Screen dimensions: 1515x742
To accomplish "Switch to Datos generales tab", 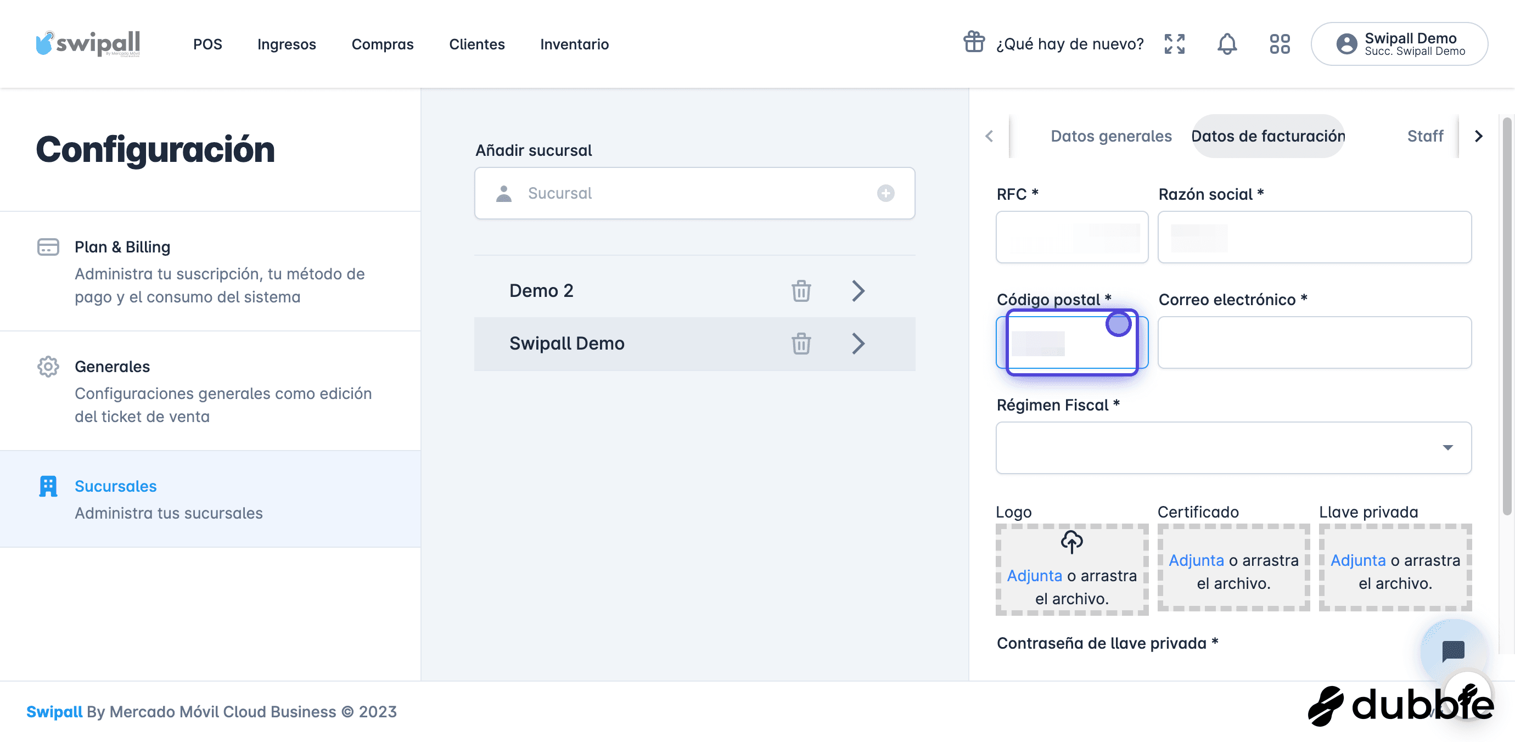I will (1111, 137).
